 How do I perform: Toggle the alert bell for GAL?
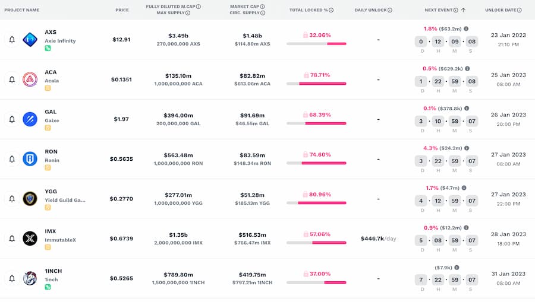click(x=12, y=119)
